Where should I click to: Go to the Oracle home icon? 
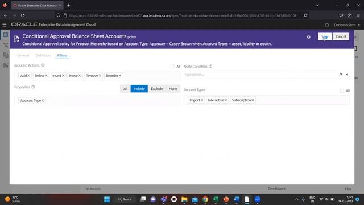327,25
